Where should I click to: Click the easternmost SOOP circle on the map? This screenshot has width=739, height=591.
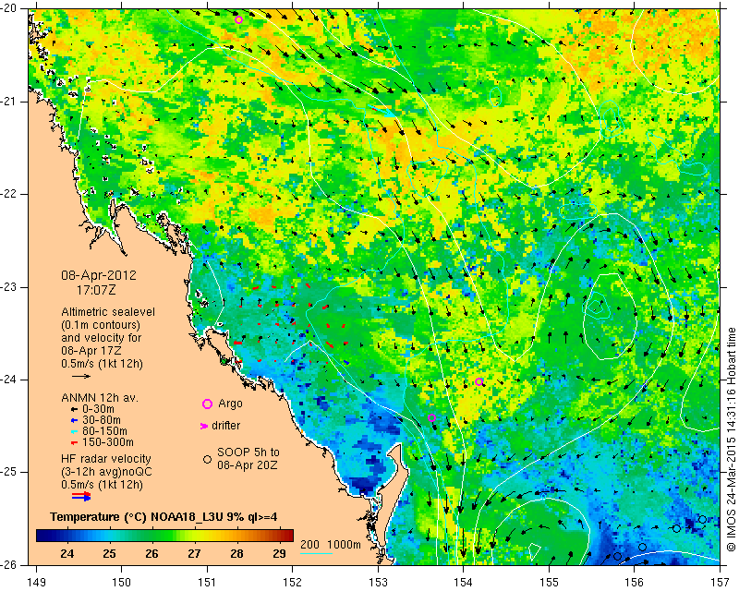[702, 520]
